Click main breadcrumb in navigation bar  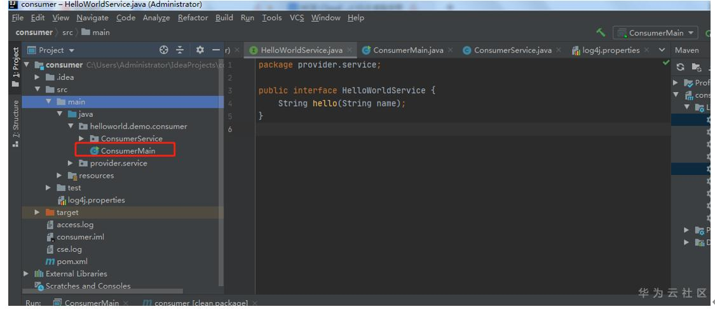tap(96, 32)
